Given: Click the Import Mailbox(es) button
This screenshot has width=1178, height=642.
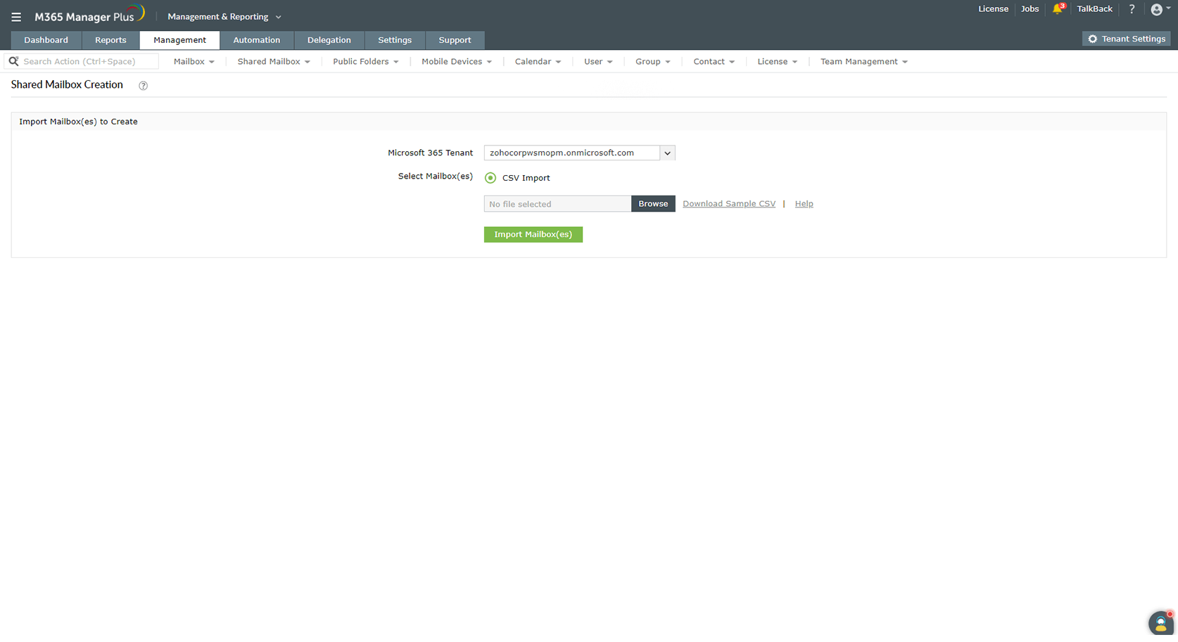Looking at the screenshot, I should [533, 234].
